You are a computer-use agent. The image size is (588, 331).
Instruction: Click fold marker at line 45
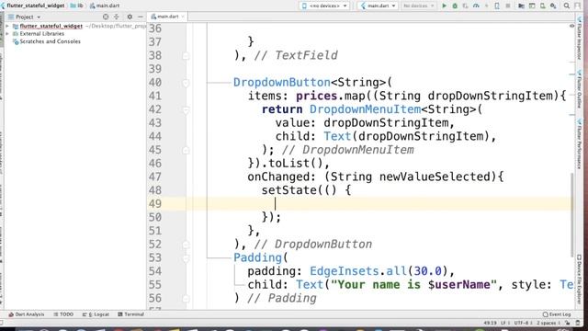click(186, 150)
